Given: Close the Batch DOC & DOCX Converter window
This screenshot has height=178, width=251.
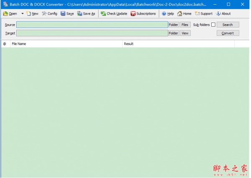Looking at the screenshot, I should click(242, 4).
